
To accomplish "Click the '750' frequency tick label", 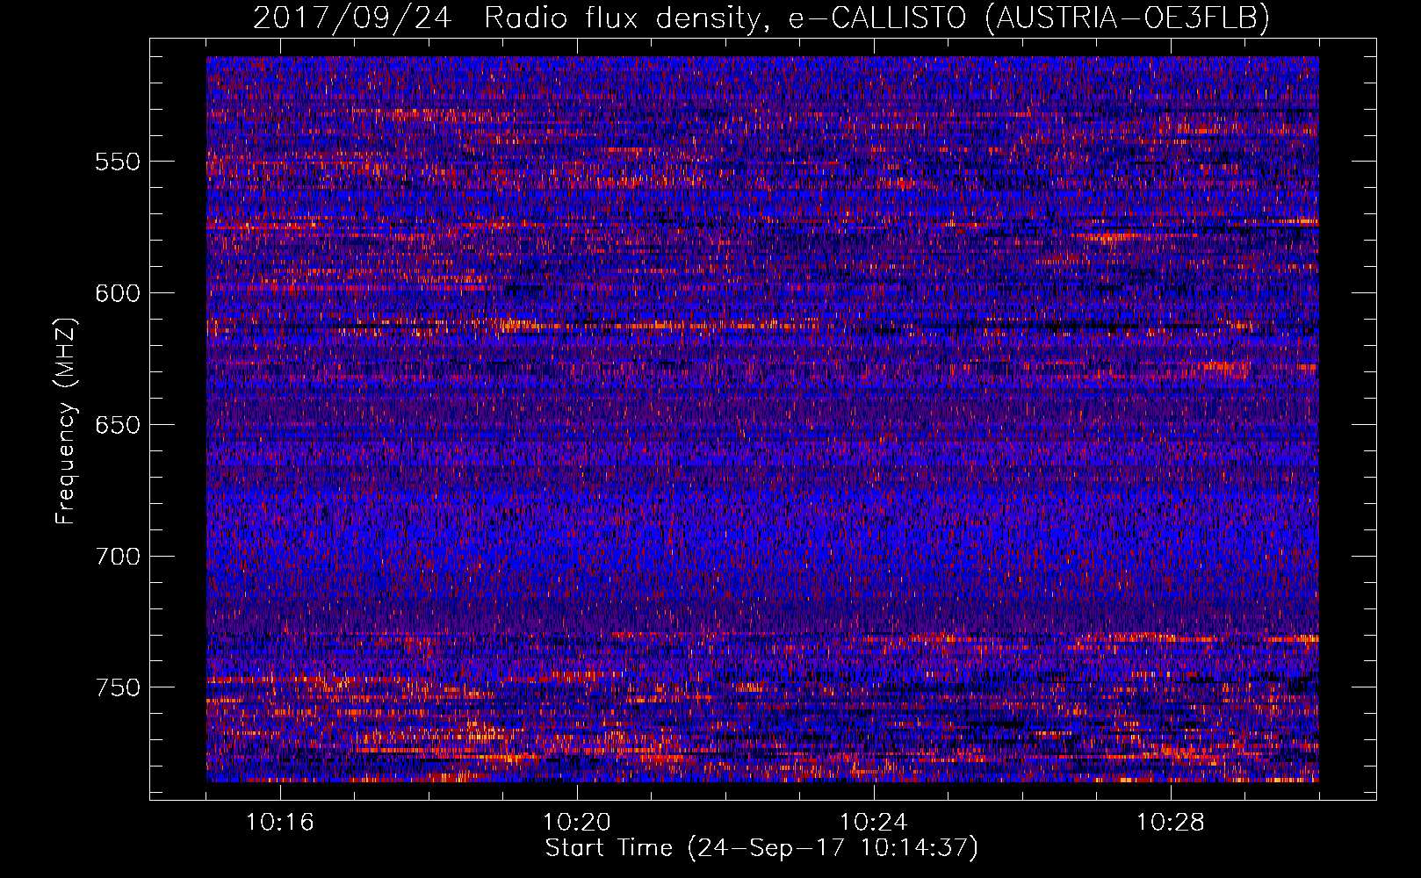I will 117,687.
